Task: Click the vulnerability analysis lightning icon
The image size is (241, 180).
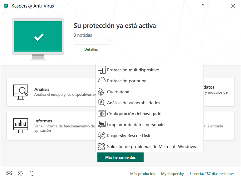Action: 102,103
